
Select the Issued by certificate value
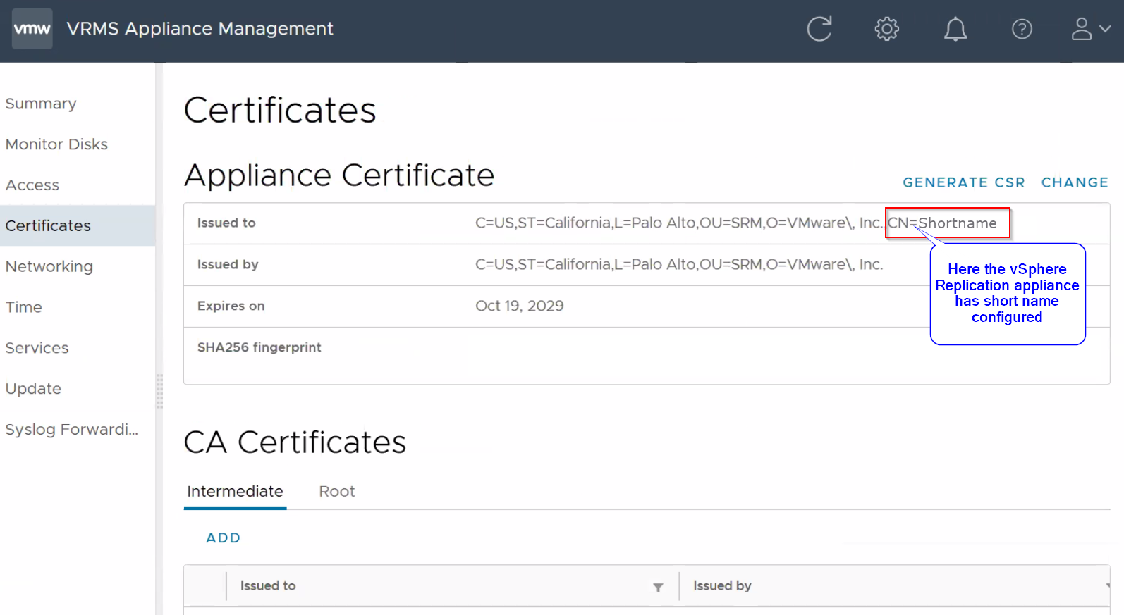pos(679,265)
